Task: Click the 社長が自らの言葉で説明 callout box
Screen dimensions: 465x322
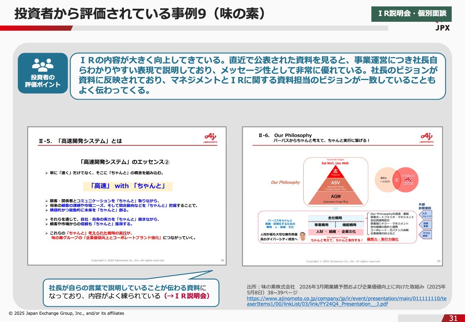Action: [131, 292]
